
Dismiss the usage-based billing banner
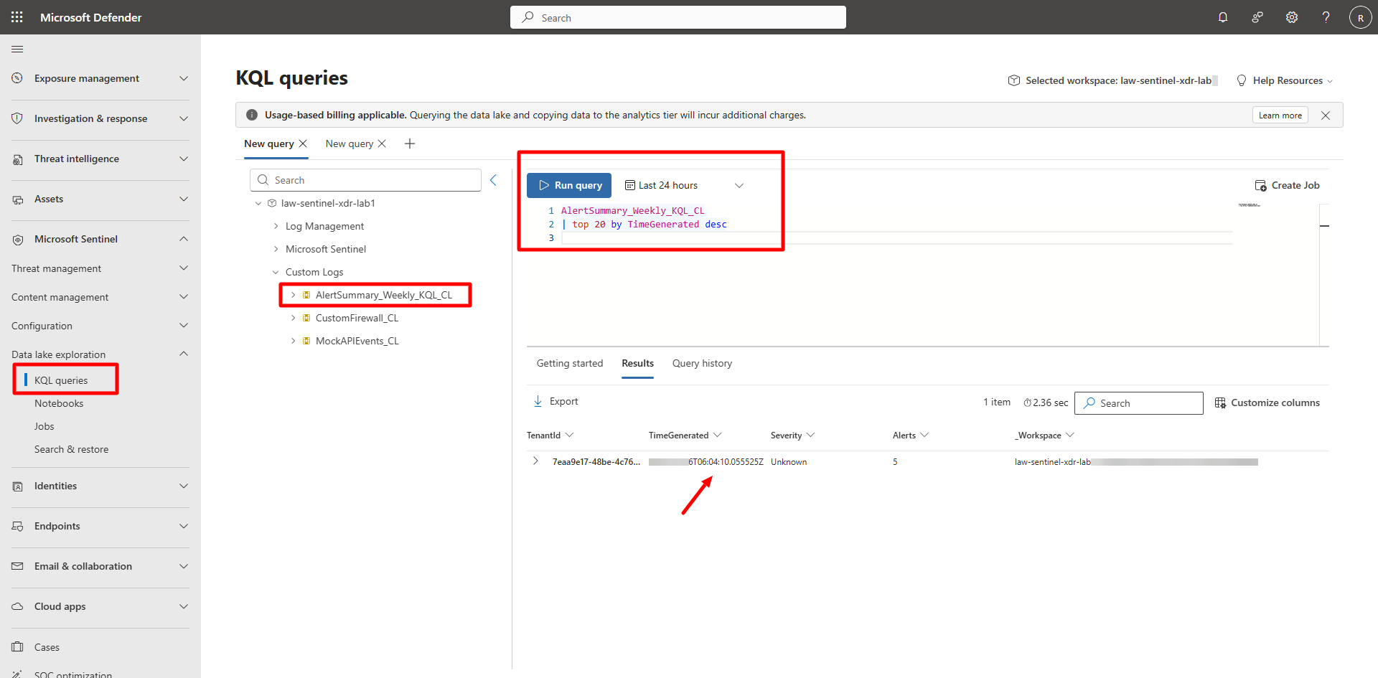click(x=1326, y=116)
